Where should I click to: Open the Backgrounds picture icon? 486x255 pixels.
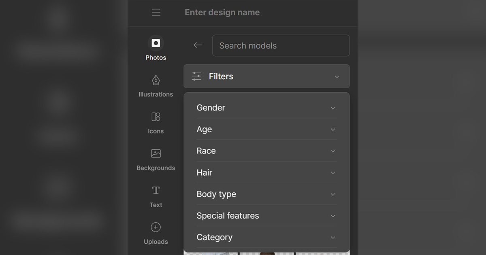156,154
